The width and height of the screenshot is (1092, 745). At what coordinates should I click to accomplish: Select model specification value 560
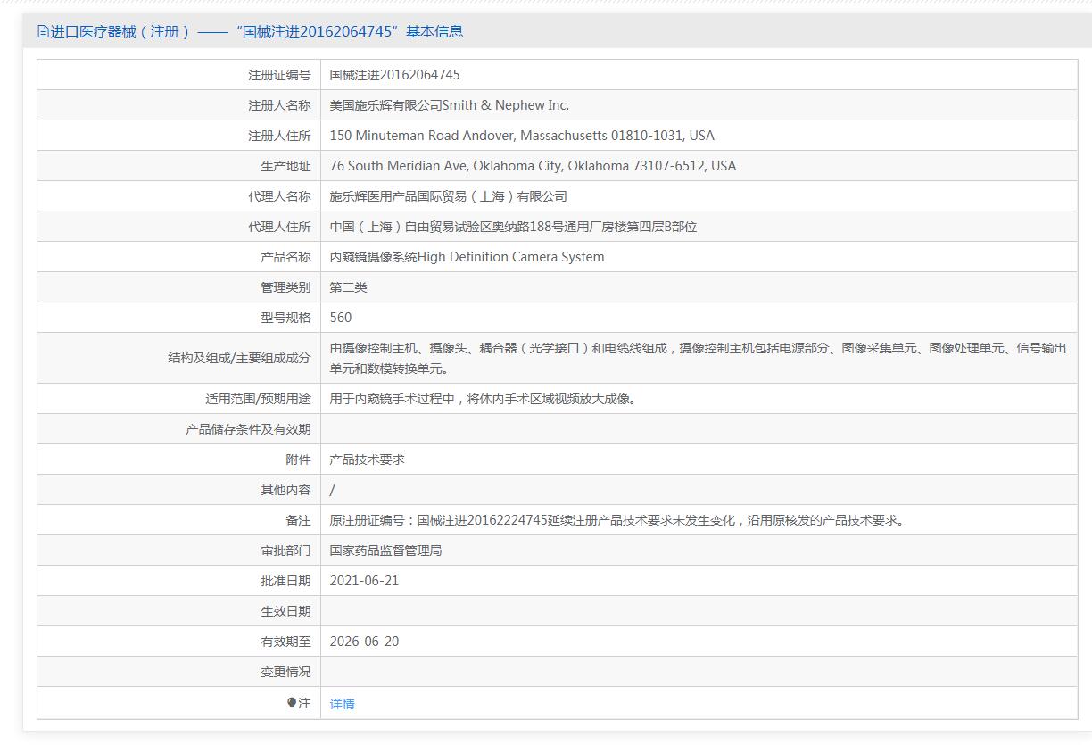click(x=341, y=318)
